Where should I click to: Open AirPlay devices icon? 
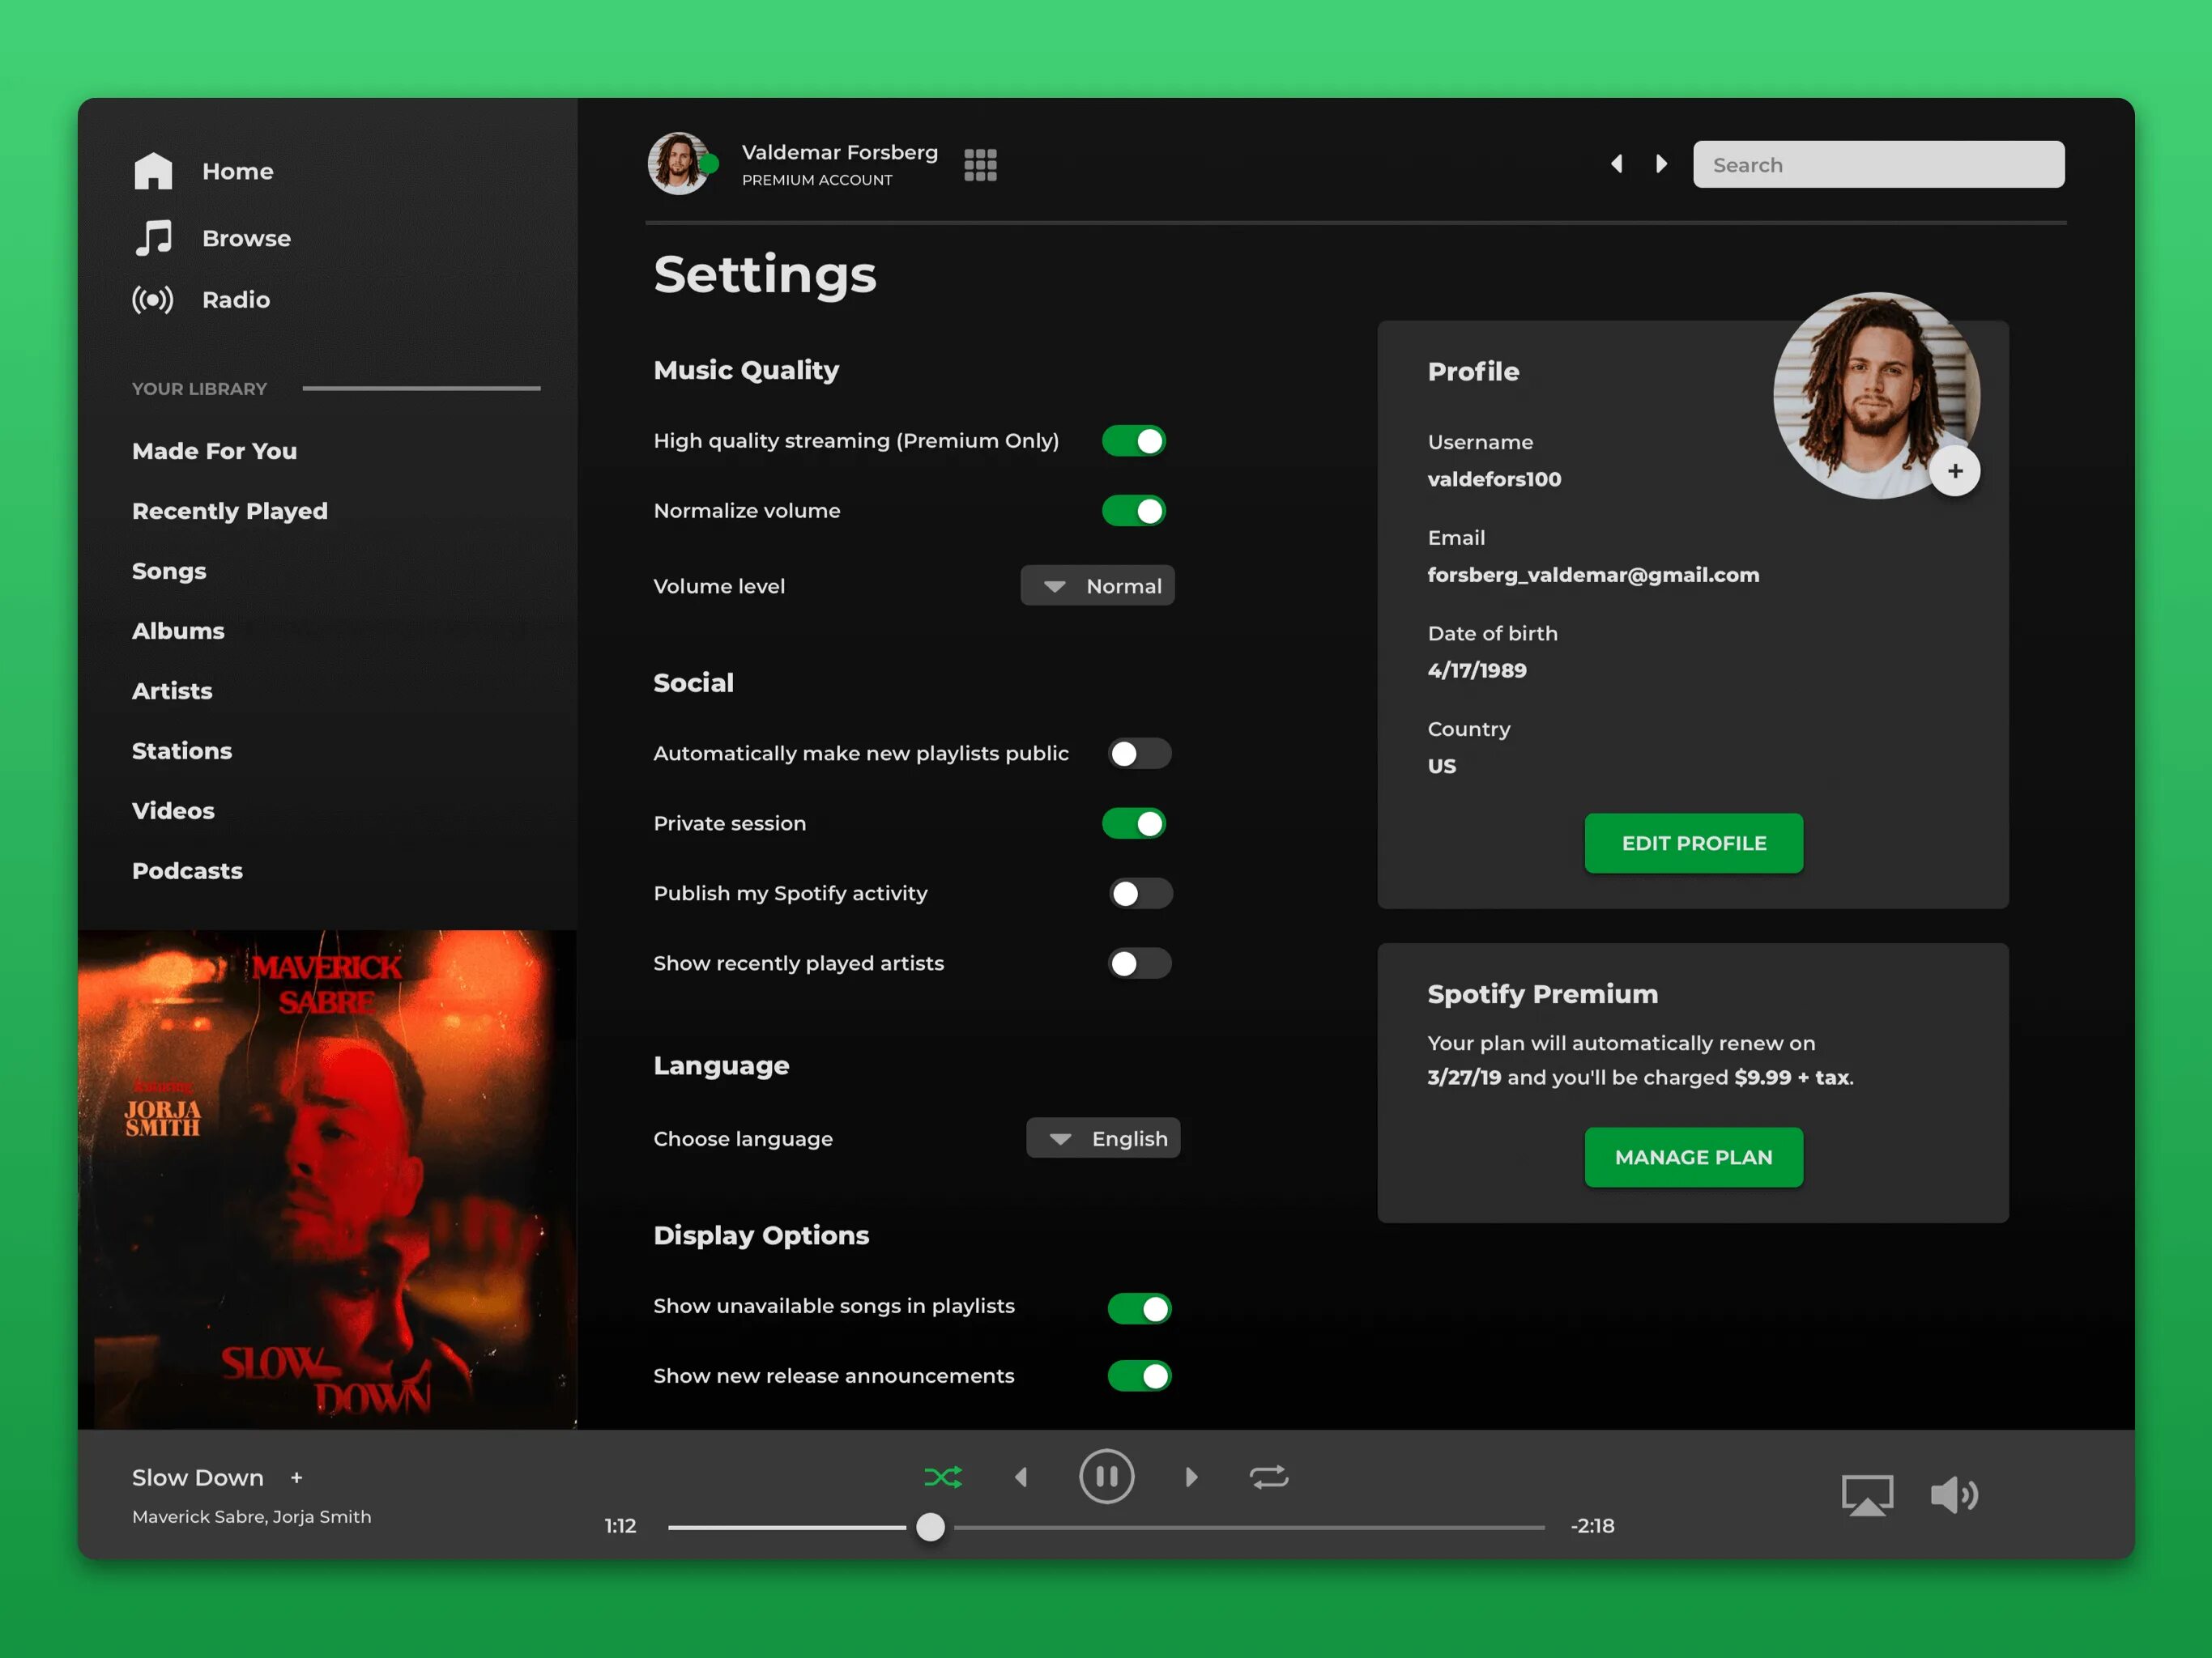(1866, 1495)
